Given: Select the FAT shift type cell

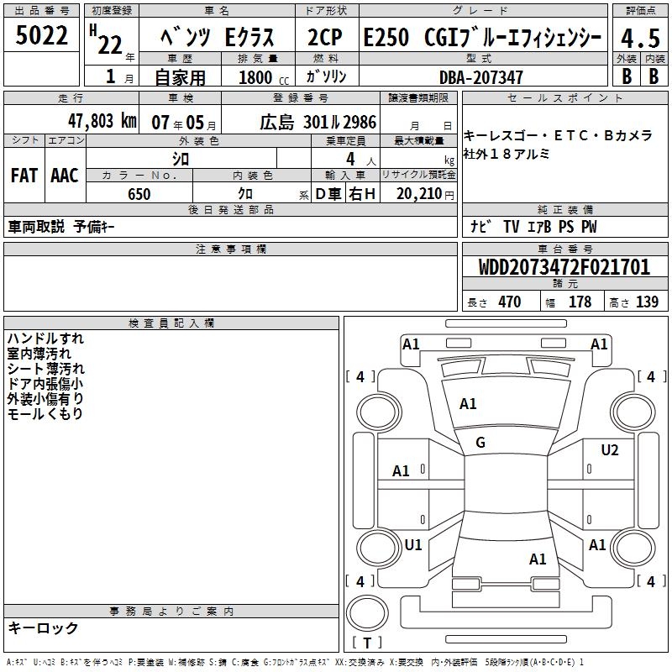Looking at the screenshot, I should [x=24, y=175].
